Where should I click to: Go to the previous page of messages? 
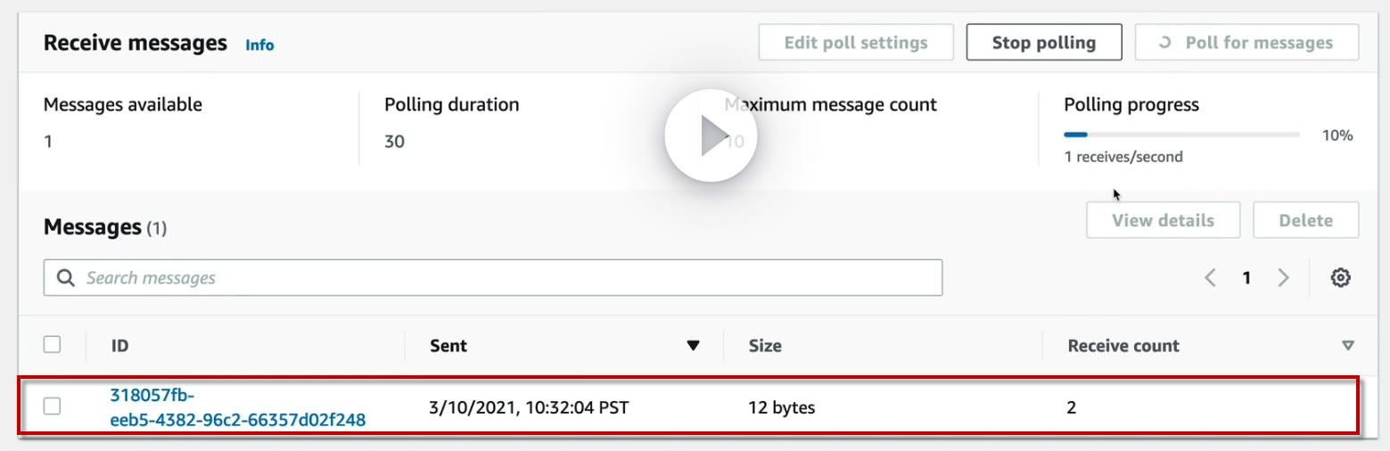[1210, 278]
